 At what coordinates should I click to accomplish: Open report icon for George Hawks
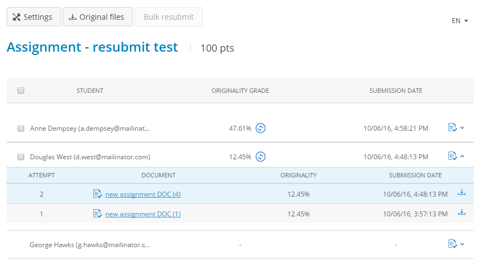pos(452,244)
